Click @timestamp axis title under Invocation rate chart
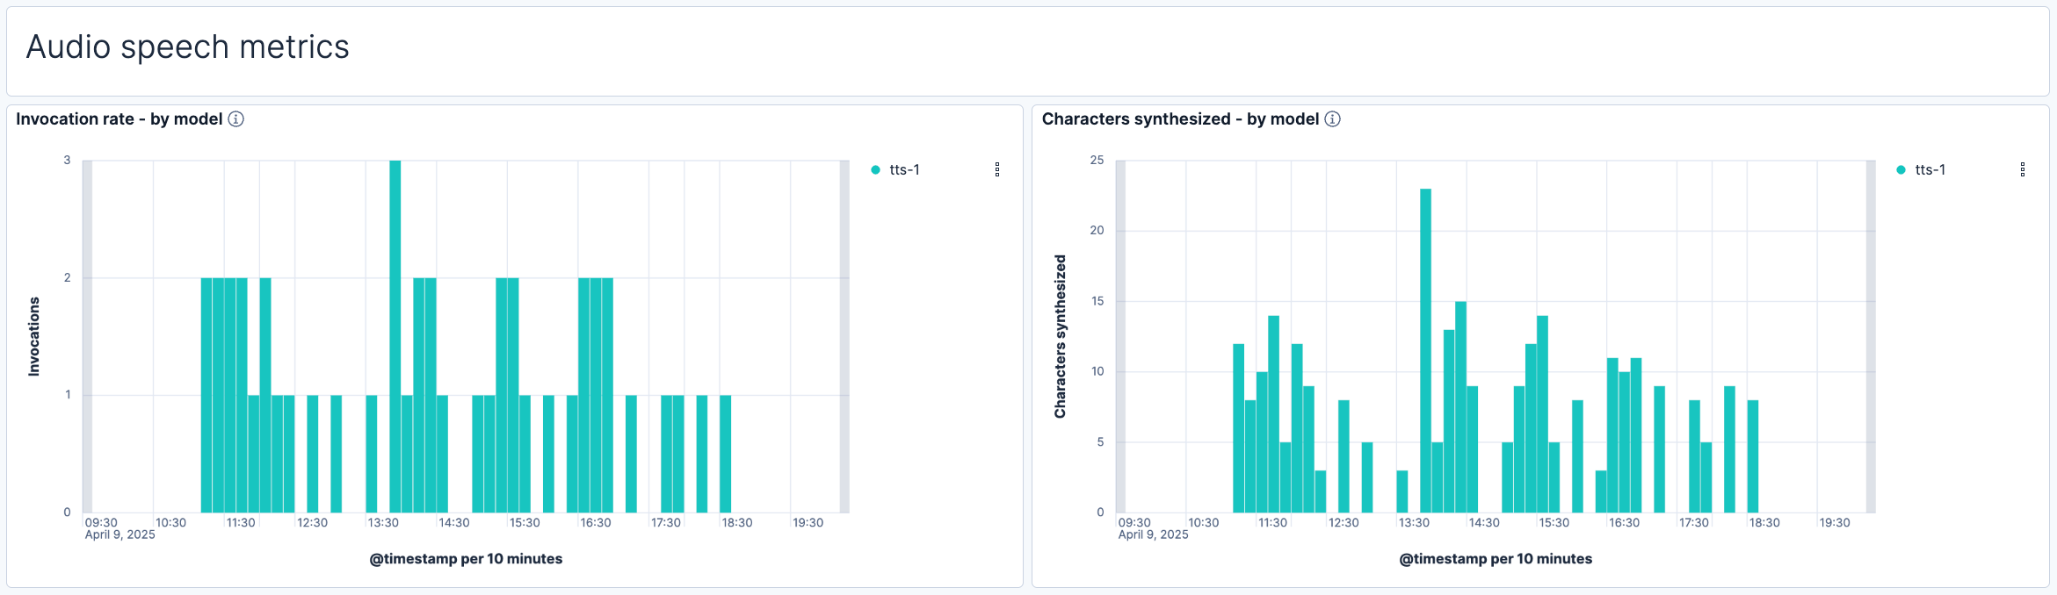This screenshot has height=595, width=2057. point(466,559)
